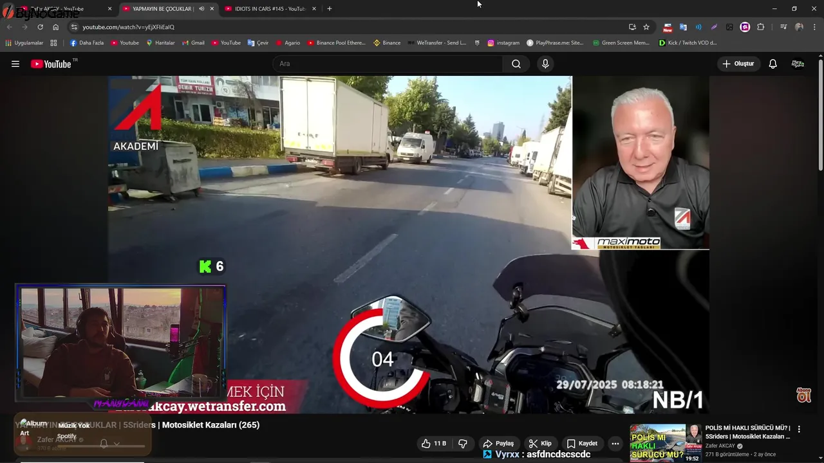Open Uygulamalar apps bookmark
The width and height of the screenshot is (824, 463).
click(x=24, y=43)
